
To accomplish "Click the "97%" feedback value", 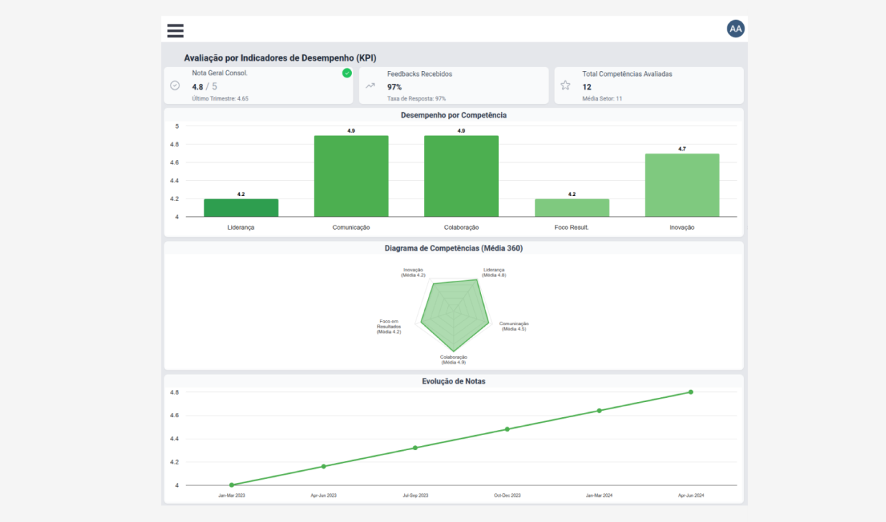I will (x=394, y=86).
